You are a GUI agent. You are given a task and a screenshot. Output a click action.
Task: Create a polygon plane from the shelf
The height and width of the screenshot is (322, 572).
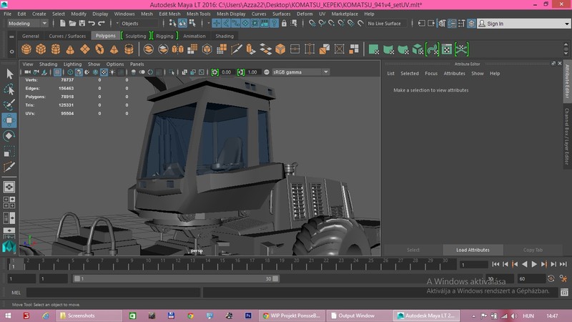click(84, 49)
